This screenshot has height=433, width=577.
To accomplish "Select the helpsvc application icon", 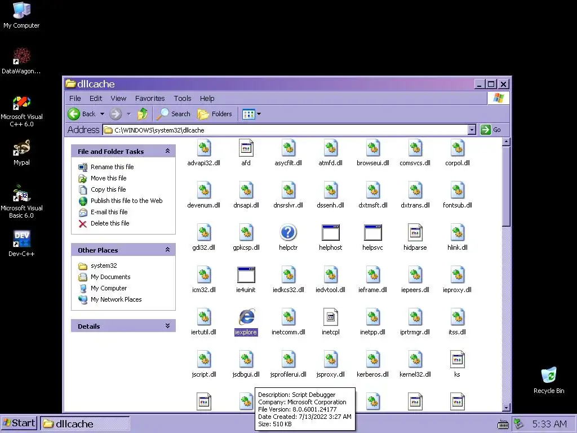I will click(373, 233).
